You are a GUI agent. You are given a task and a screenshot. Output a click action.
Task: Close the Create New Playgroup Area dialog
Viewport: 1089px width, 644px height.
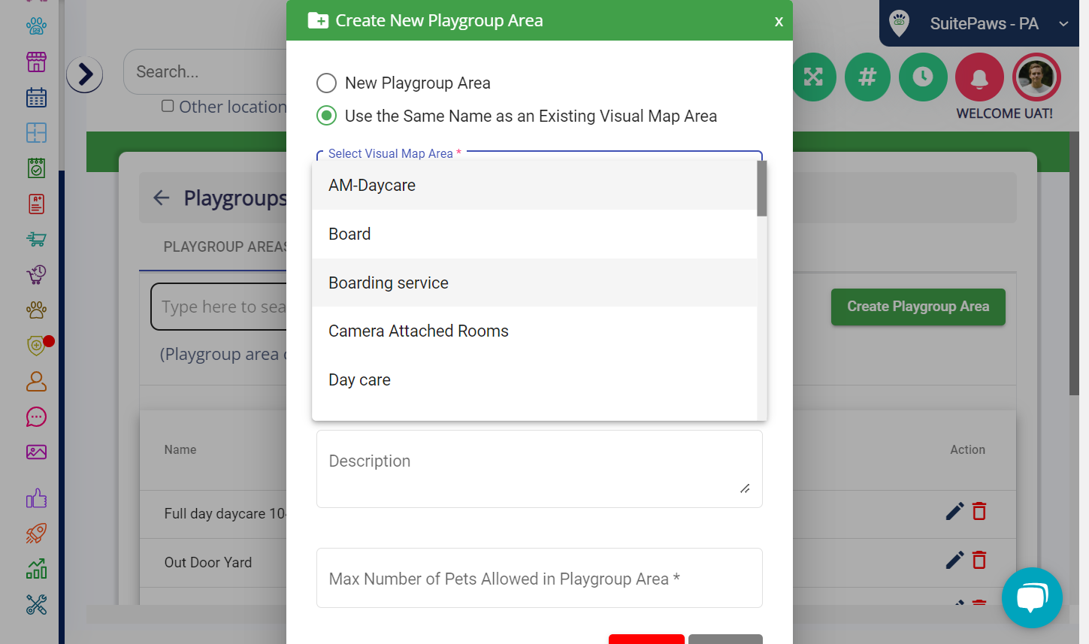point(779,21)
